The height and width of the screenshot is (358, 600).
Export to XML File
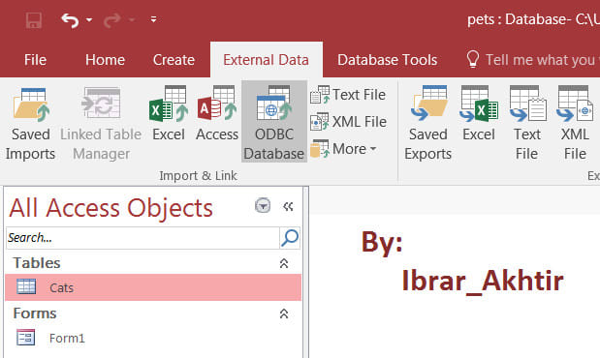pos(575,123)
